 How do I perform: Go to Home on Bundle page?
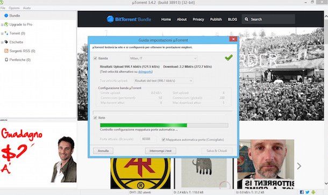point(166,19)
